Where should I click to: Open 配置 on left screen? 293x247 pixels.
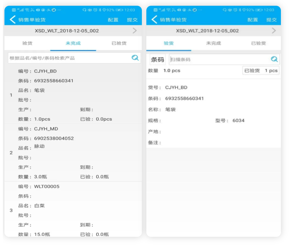(x=113, y=20)
